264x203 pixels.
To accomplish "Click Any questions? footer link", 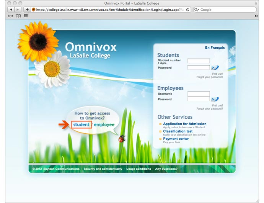I will coord(166,169).
